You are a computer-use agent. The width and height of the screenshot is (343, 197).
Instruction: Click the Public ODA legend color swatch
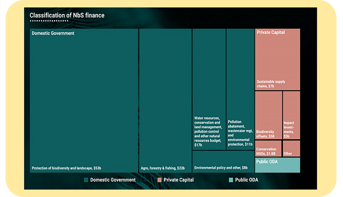click(x=231, y=180)
